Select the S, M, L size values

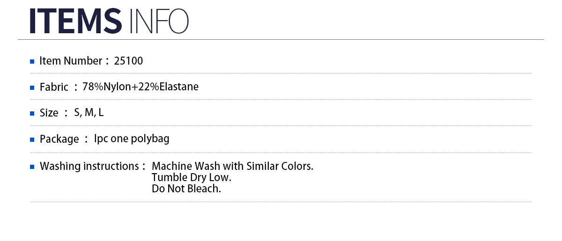pyautogui.click(x=89, y=113)
